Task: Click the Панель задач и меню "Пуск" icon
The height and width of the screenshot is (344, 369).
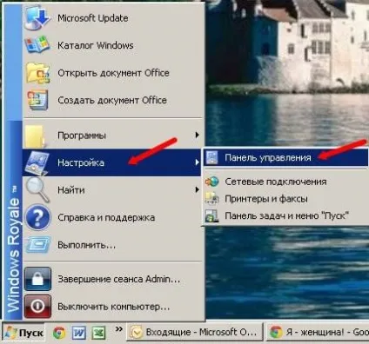Action: point(211,216)
